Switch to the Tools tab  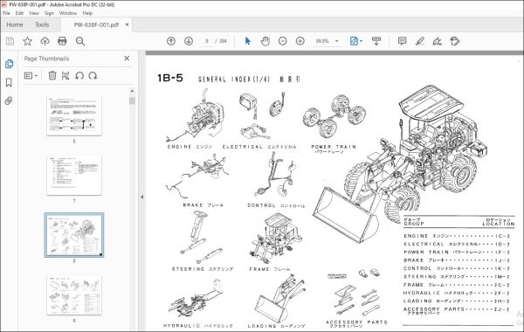pos(42,24)
